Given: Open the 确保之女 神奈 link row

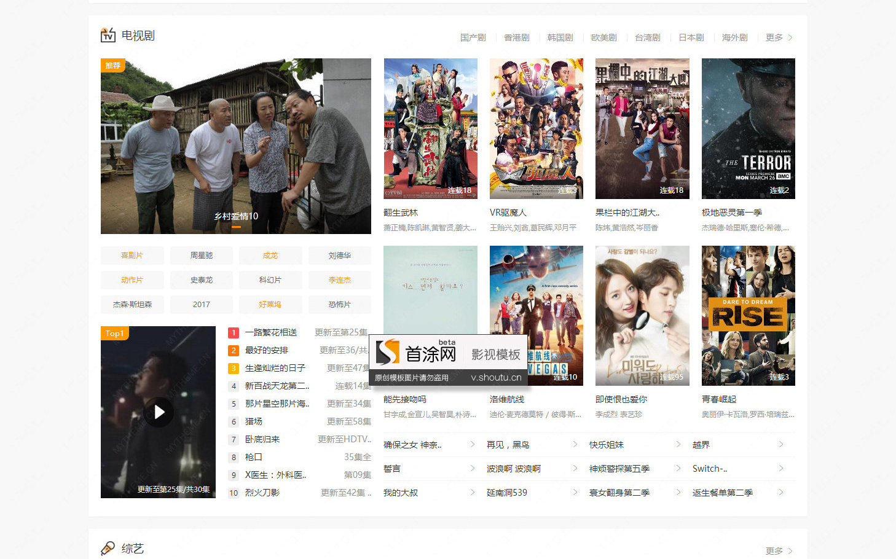Looking at the screenshot, I should tap(430, 445).
